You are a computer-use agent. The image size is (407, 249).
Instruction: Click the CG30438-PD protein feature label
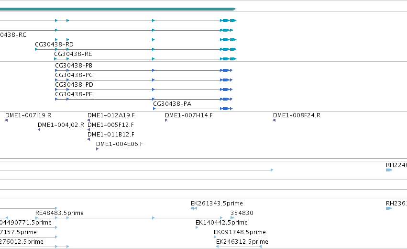pos(74,85)
